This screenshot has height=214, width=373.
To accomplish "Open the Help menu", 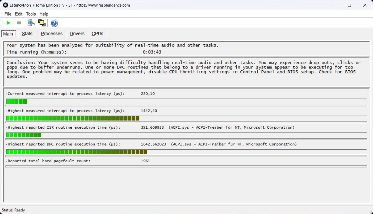I will tap(44, 14).
